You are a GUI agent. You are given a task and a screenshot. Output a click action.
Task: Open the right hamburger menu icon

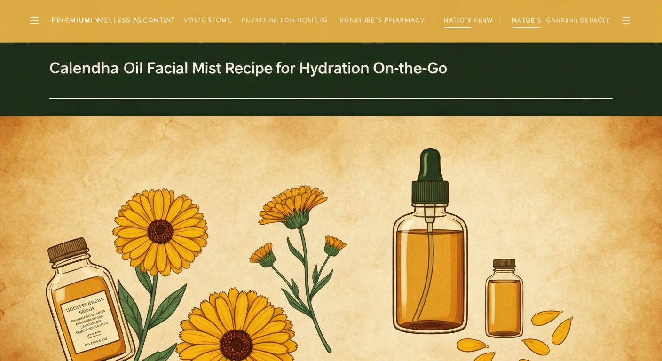click(626, 20)
